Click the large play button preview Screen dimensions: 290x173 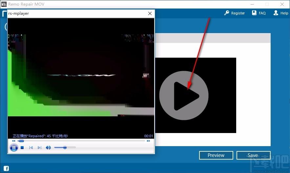click(x=184, y=96)
